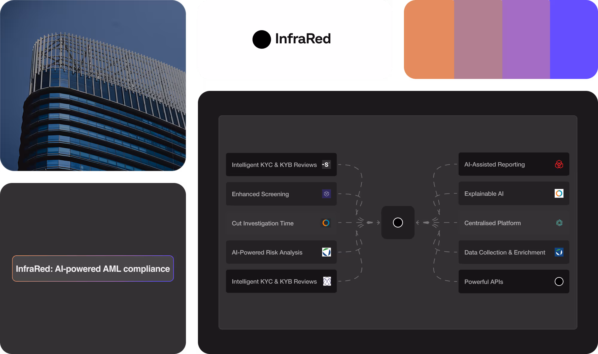598x354 pixels.
Task: Click the -S icon beside the top Intelligent KYC & KYB Reviews
Action: (326, 164)
